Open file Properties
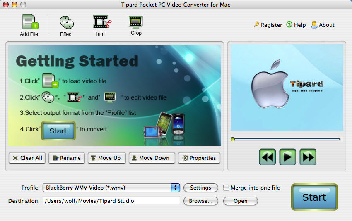 (199, 158)
